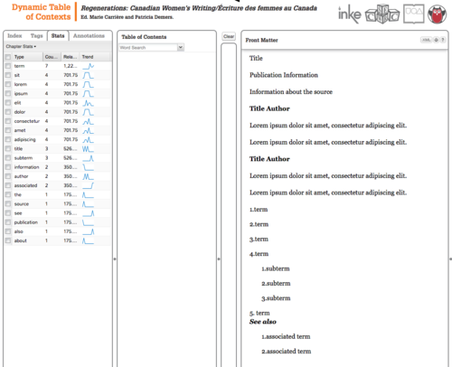
Task: Switch to the Index tab
Action: (x=14, y=36)
